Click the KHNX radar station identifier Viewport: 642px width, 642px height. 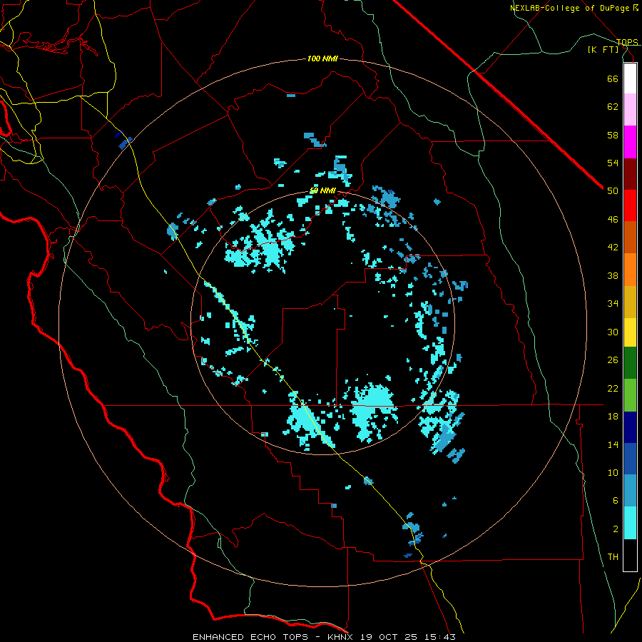coord(340,637)
